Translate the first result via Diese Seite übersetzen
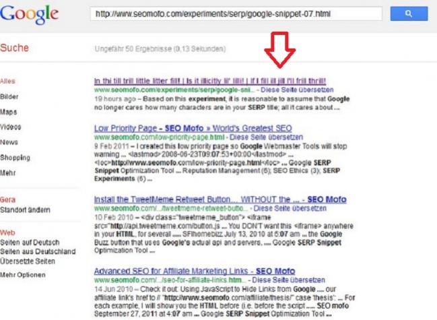The height and width of the screenshot is (320, 437). point(297,90)
